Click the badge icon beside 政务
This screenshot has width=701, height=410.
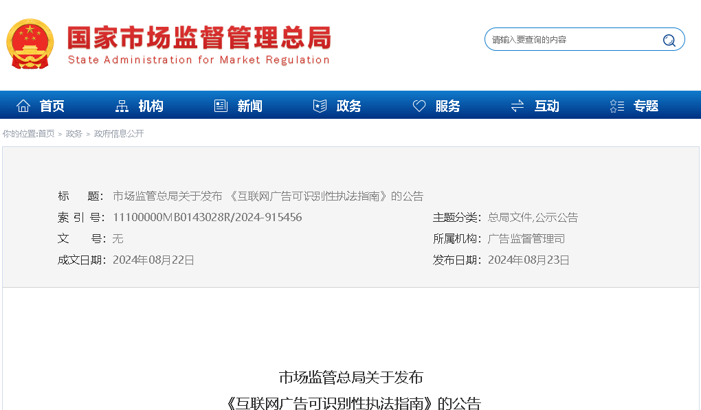click(320, 106)
